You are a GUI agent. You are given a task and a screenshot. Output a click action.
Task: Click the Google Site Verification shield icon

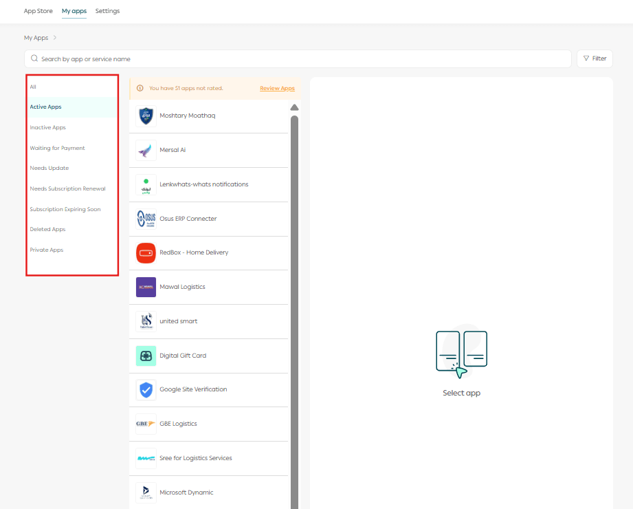point(146,389)
